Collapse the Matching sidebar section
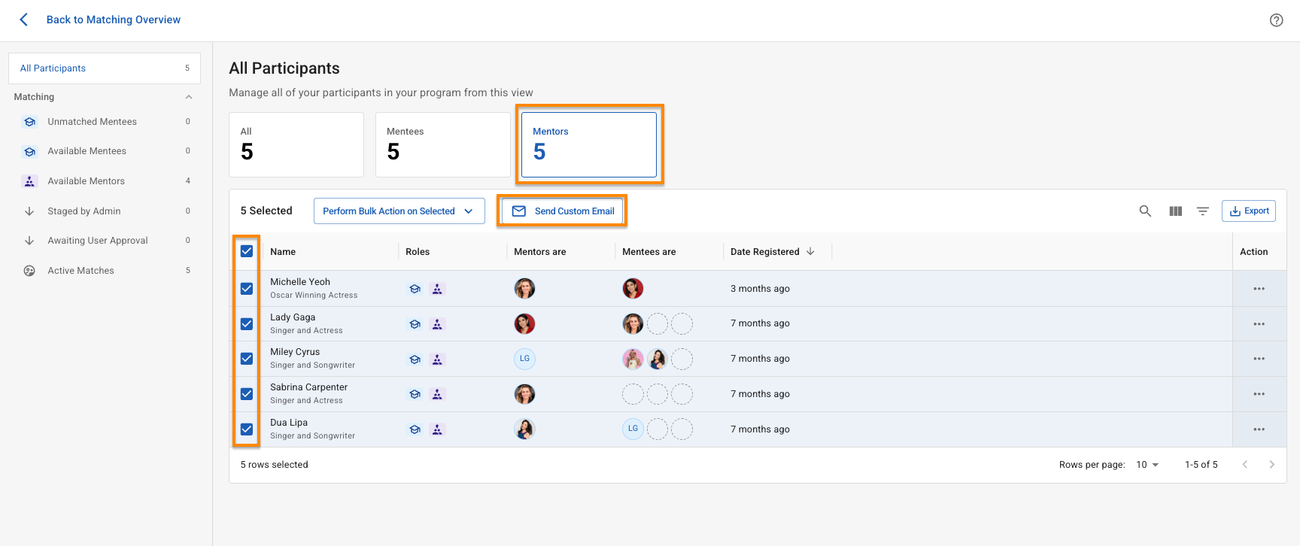Screen dimensions: 1300x546 (189, 97)
